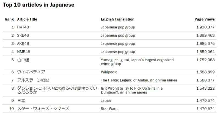Select the 山口組 article title

pos(23,60)
